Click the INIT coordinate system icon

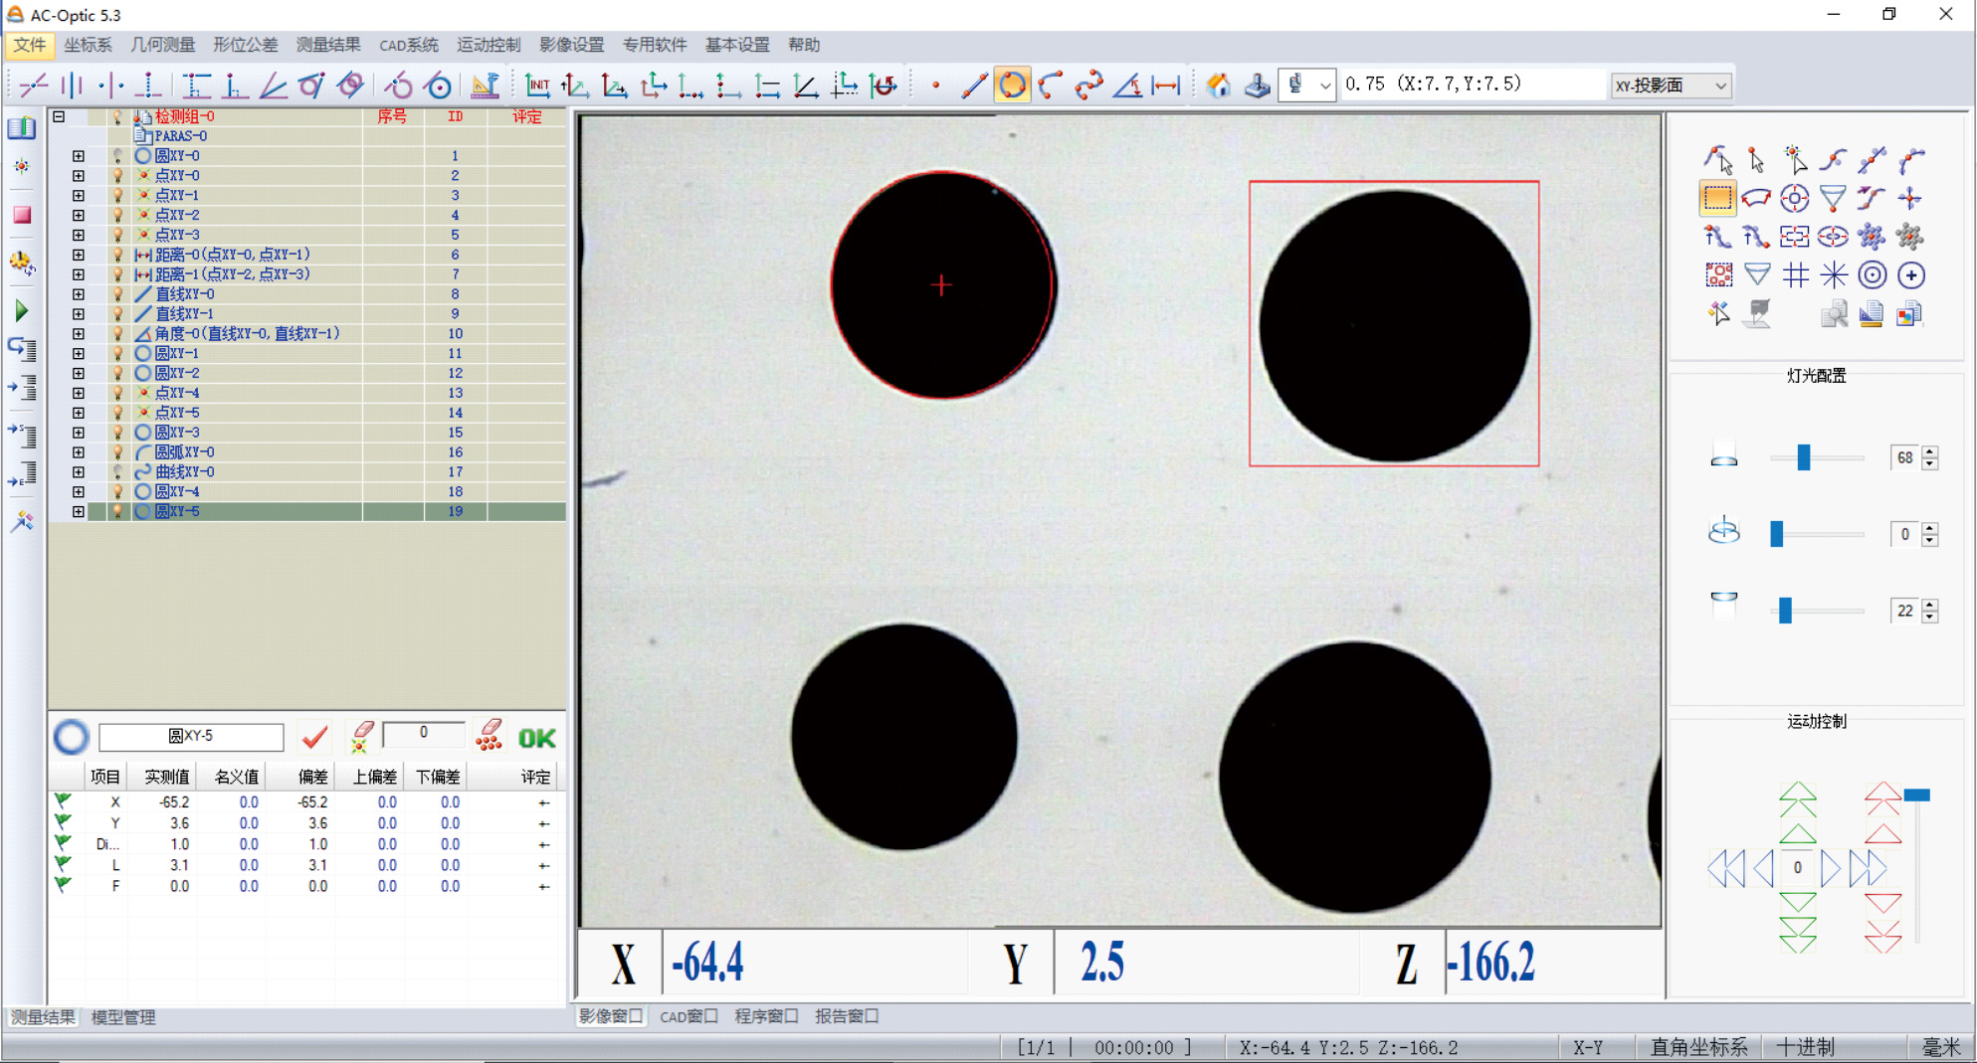point(537,86)
